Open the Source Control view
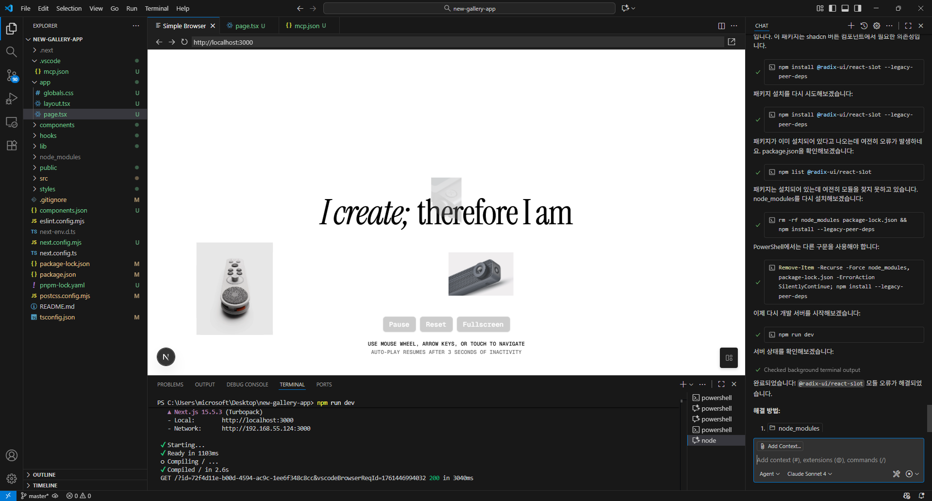This screenshot has width=932, height=501. click(11, 75)
